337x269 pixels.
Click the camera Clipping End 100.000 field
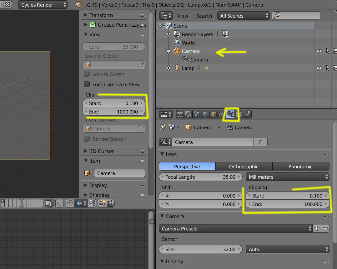287,204
